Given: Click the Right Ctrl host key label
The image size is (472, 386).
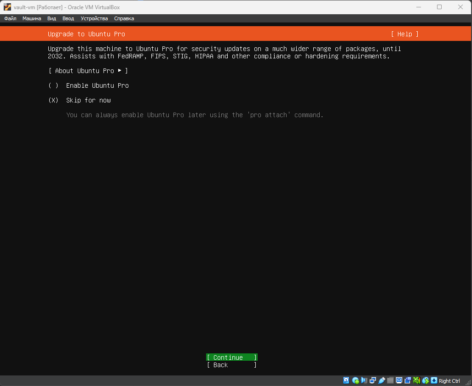Looking at the screenshot, I should 449,381.
